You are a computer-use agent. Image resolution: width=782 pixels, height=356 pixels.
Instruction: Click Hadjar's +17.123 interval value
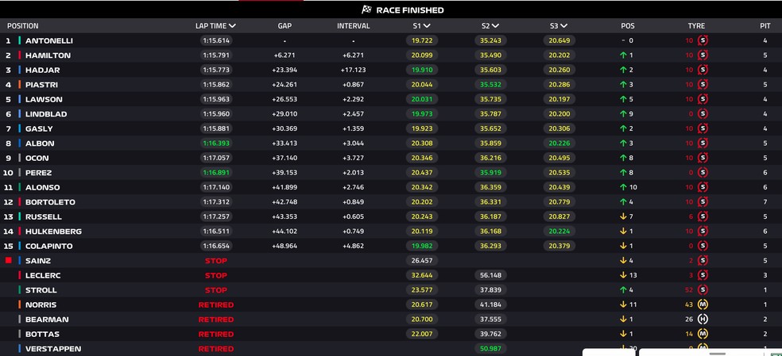(353, 71)
